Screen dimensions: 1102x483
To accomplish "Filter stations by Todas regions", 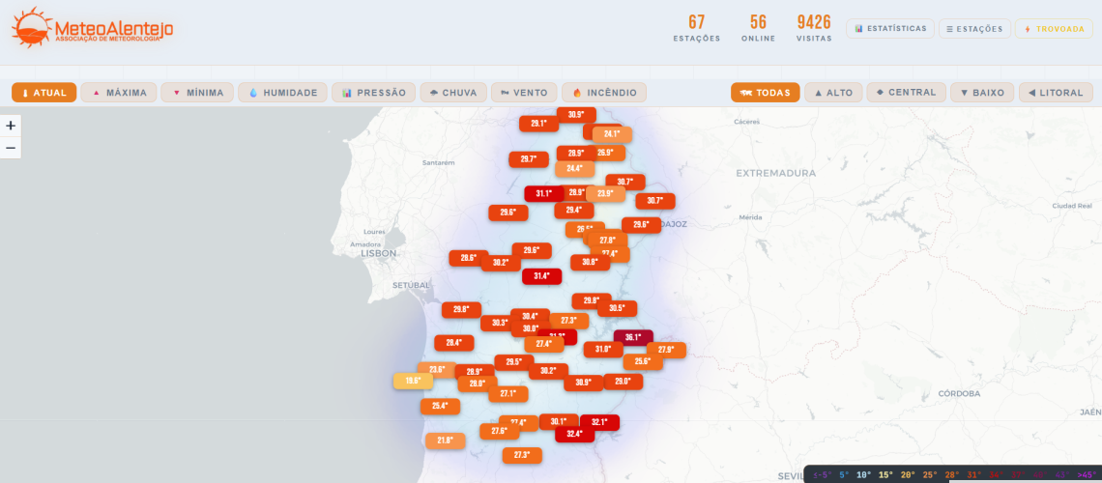I will (x=766, y=93).
